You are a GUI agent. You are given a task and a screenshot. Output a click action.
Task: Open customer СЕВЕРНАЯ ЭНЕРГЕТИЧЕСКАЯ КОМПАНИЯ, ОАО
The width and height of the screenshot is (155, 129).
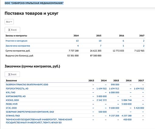(30, 112)
